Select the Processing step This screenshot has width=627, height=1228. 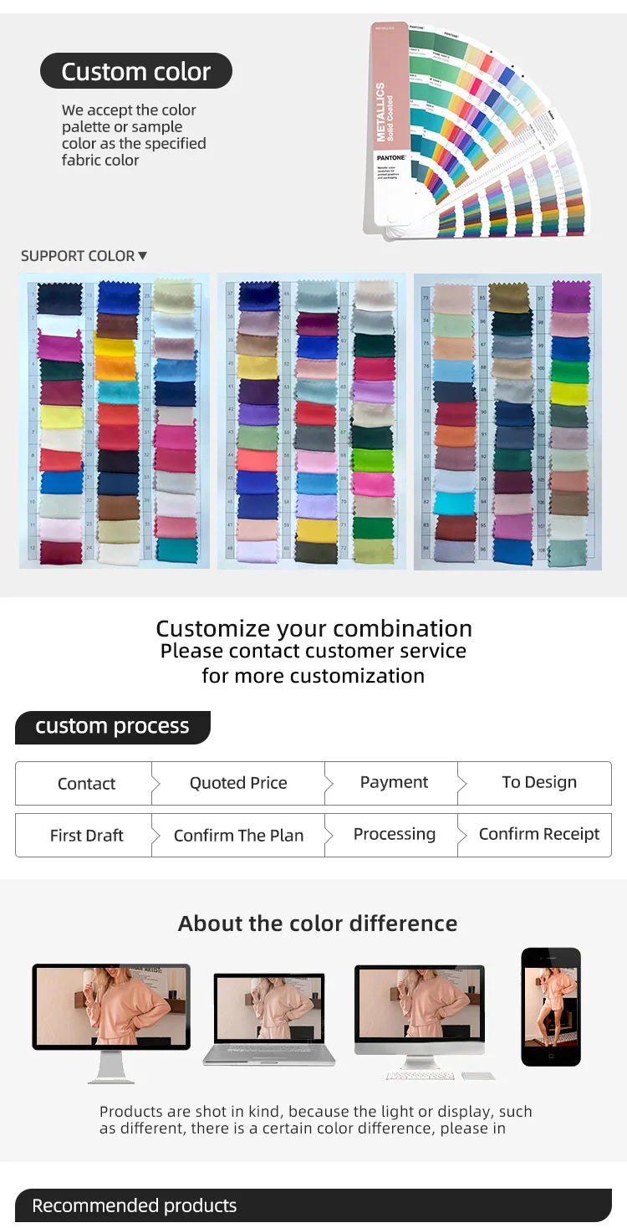(x=394, y=835)
